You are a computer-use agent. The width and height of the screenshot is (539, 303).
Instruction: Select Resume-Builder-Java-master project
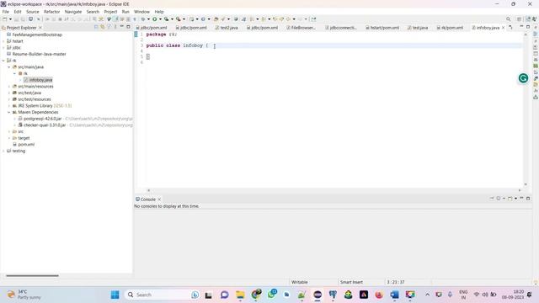point(40,54)
